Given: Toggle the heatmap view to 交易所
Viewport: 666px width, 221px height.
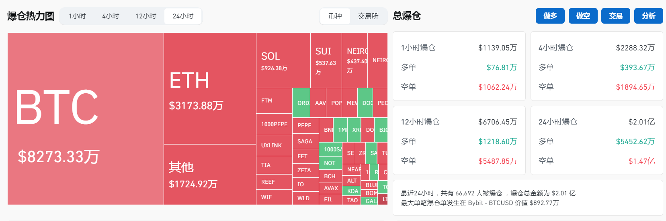Looking at the screenshot, I should pyautogui.click(x=368, y=16).
